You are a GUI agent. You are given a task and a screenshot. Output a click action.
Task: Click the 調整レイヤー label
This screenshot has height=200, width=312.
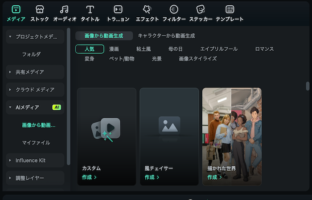(x=30, y=178)
